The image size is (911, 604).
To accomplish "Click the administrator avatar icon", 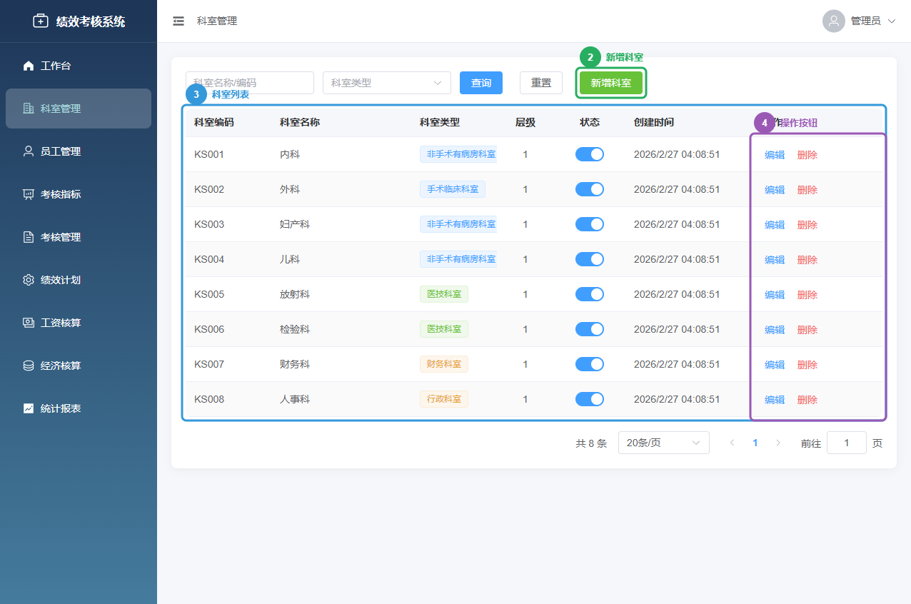I will 833,21.
